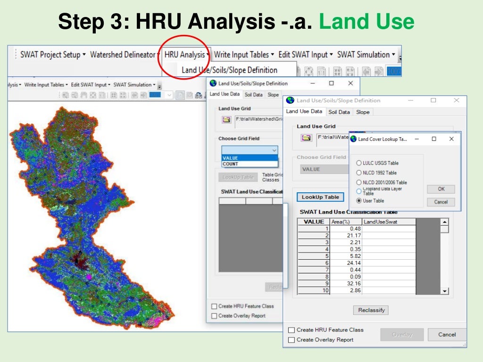Image resolution: width=483 pixels, height=362 pixels.
Task: Click the globe icon of Land Cover Lookup Table window
Action: tap(353, 139)
